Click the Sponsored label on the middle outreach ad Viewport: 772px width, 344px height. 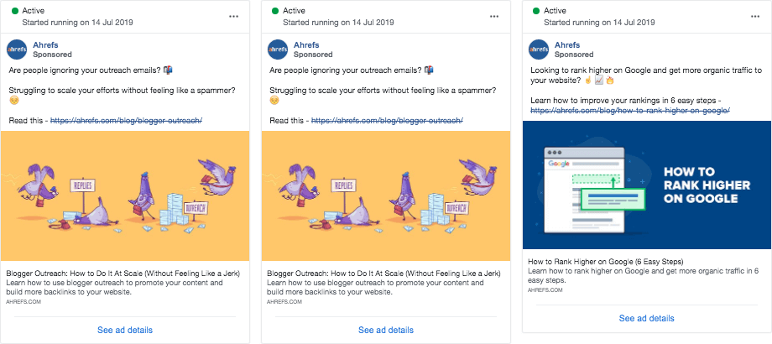coord(313,55)
